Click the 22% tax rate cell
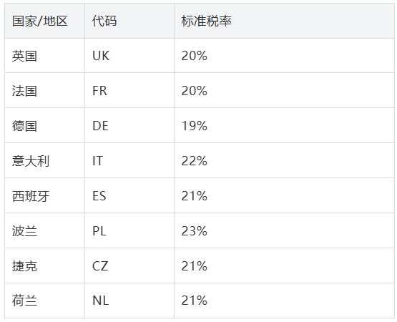The height and width of the screenshot is (322, 397). [x=284, y=160]
